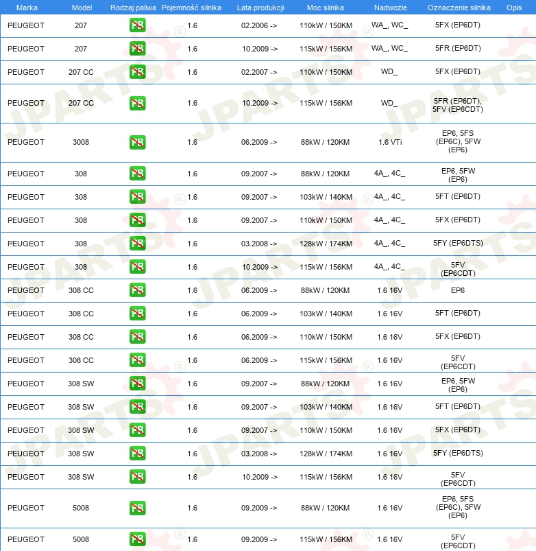Click WA_, WC_ cell in 207 156KM row
Viewport: 536px width, 551px height.
point(389,48)
